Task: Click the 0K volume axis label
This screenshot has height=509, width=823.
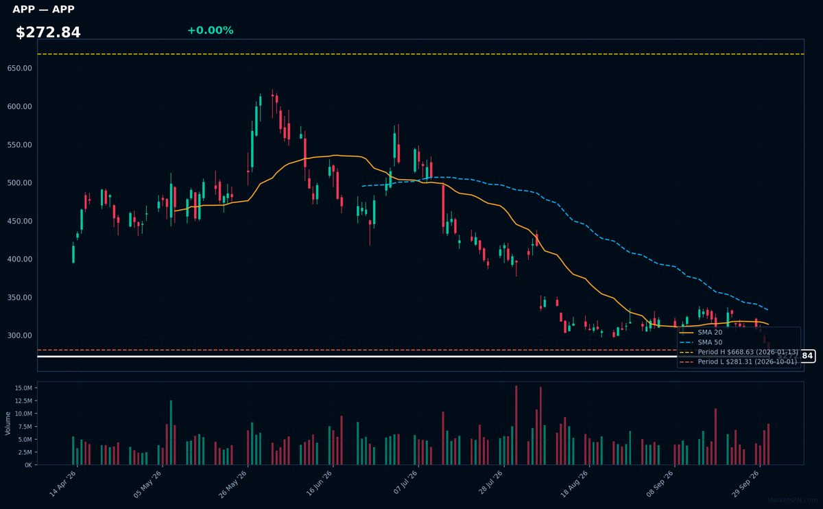Action: click(x=28, y=465)
